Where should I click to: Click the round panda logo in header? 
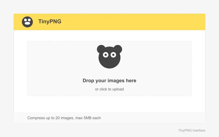click(27, 22)
